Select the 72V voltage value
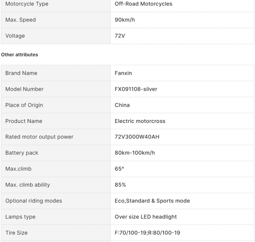 click(120, 36)
